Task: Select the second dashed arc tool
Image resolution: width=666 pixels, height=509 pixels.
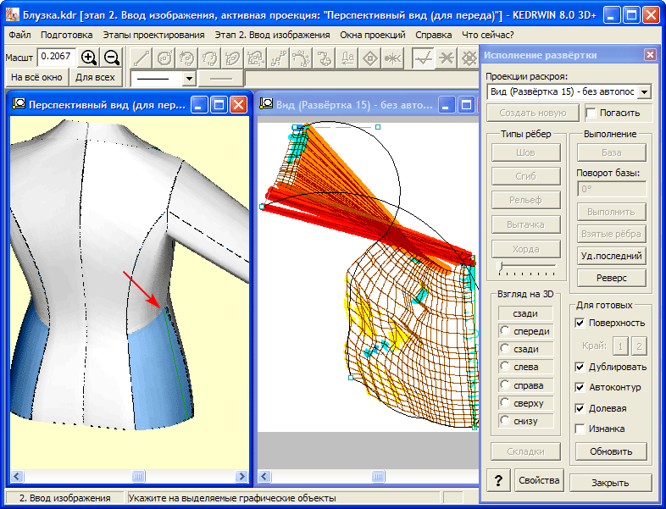Action: pos(210,58)
